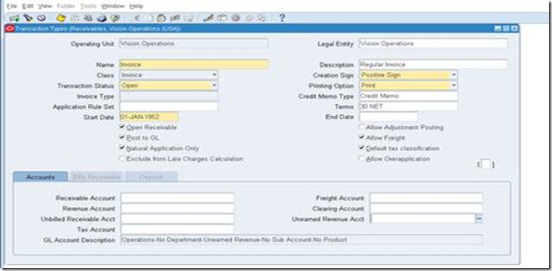The image size is (552, 271).
Task: Open the File menu
Action: 12,6
